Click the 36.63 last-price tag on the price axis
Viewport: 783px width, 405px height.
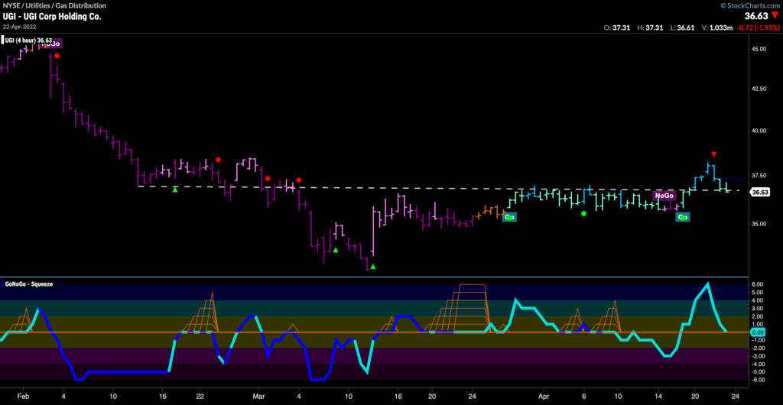tap(759, 192)
